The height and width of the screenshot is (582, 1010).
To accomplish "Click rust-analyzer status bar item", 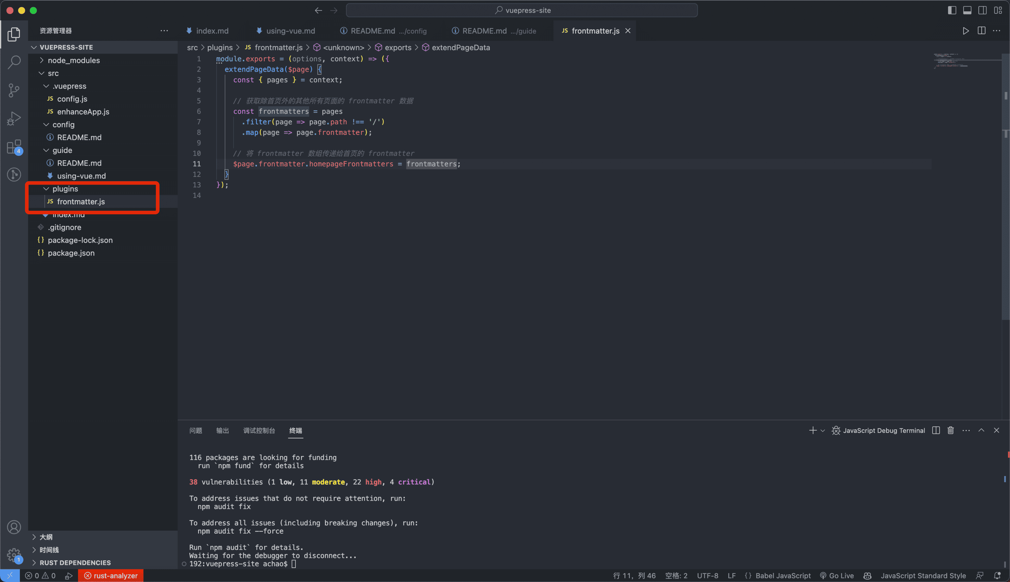I will 111,576.
